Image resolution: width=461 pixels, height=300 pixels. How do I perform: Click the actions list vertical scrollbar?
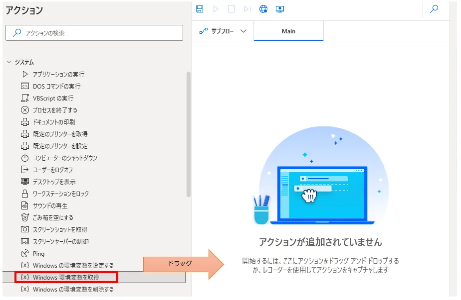(188, 134)
